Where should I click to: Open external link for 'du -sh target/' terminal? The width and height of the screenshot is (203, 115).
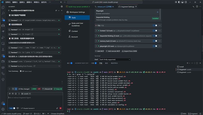tap(32, 30)
